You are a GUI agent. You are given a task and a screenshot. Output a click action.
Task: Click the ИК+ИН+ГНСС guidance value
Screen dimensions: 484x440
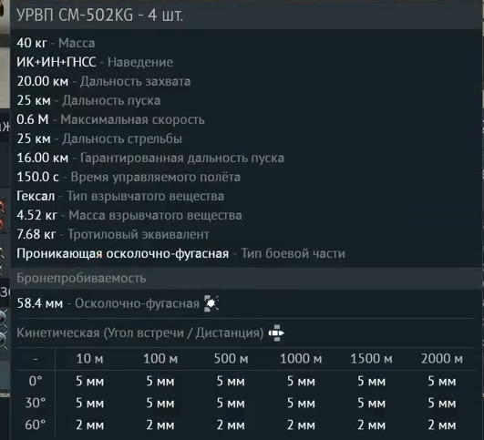point(57,62)
